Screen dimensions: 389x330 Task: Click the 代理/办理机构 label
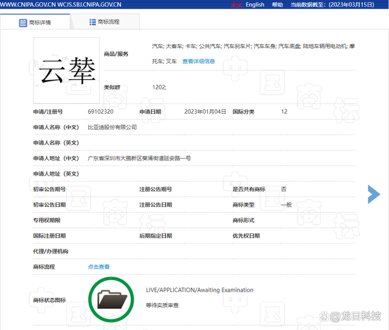point(50,252)
